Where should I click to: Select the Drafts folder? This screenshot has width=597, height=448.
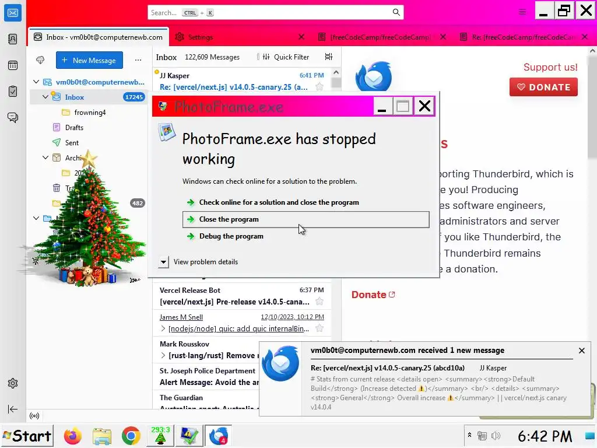click(74, 128)
